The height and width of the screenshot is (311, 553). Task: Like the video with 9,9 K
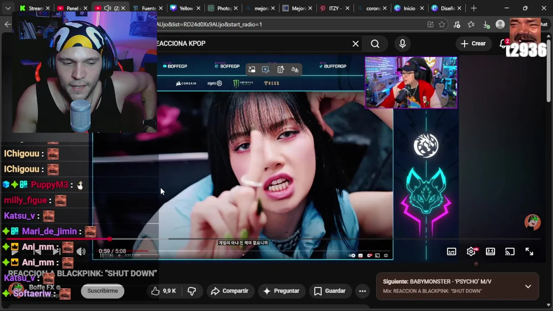(x=163, y=291)
